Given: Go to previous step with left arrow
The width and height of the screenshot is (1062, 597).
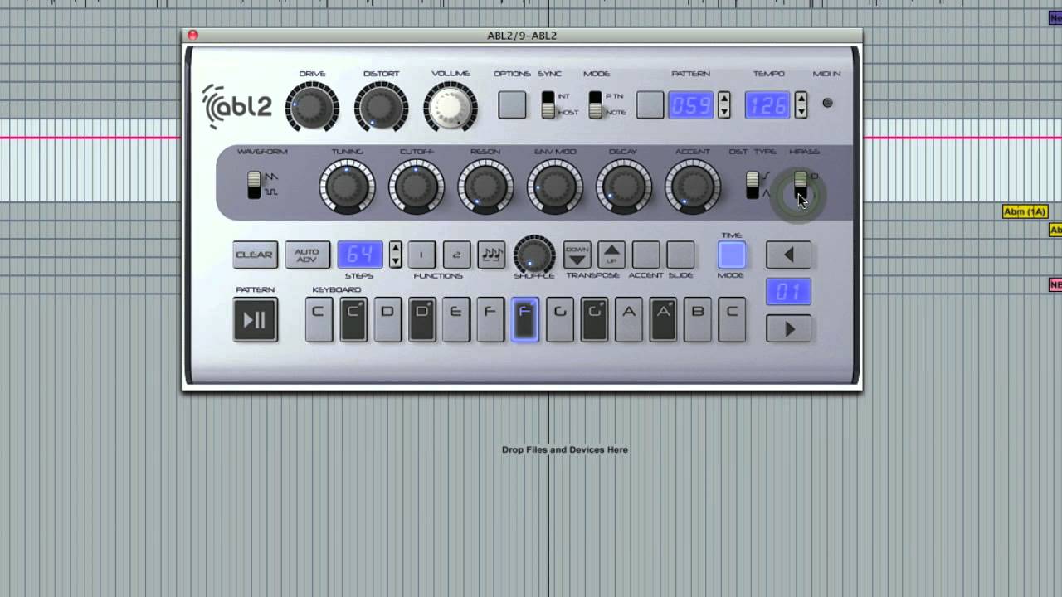Looking at the screenshot, I should click(789, 255).
